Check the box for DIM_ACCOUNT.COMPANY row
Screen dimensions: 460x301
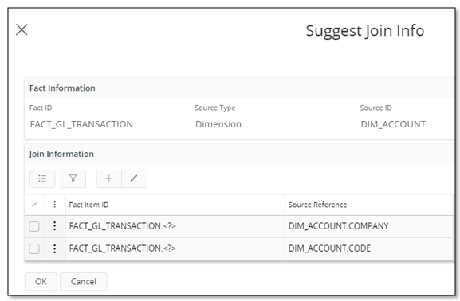pos(34,226)
